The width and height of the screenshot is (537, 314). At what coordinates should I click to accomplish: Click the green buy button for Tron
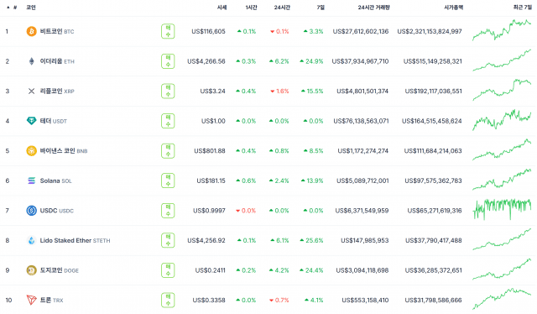click(168, 300)
